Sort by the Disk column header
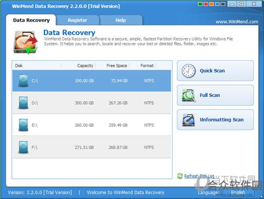Viewport: 264px width, 199px height. (37, 66)
